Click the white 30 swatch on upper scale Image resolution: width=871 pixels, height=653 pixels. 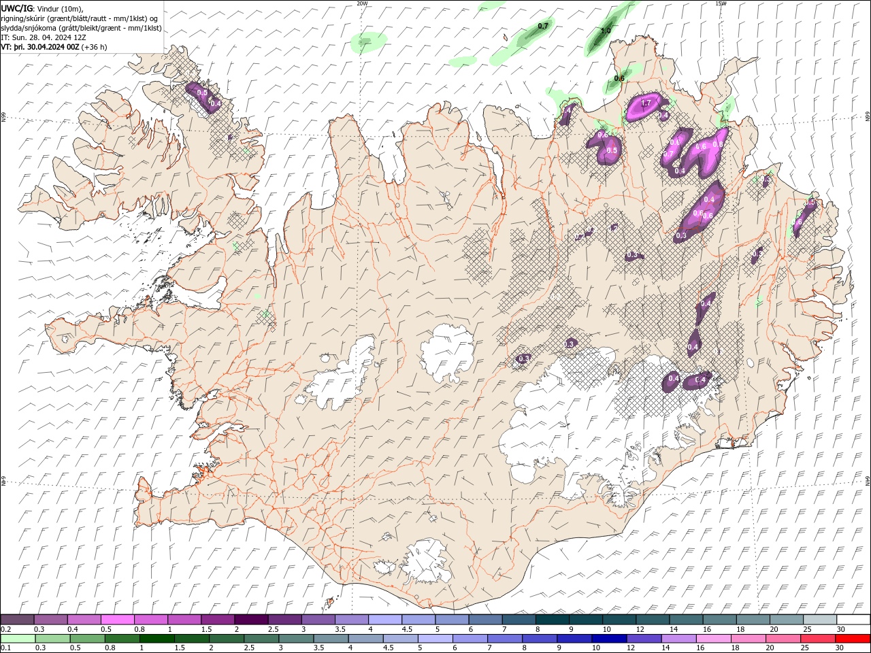click(853, 620)
